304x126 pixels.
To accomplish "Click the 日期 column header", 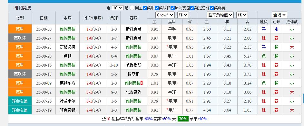I will (x=44, y=18).
